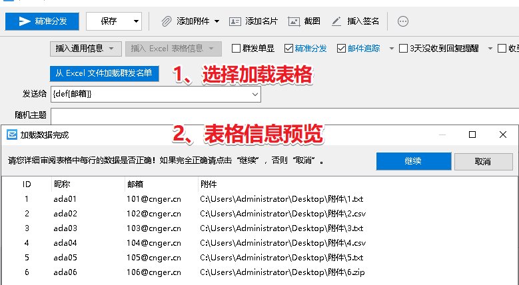Select the row with nickname ada06
519x285 pixels.
pos(260,272)
